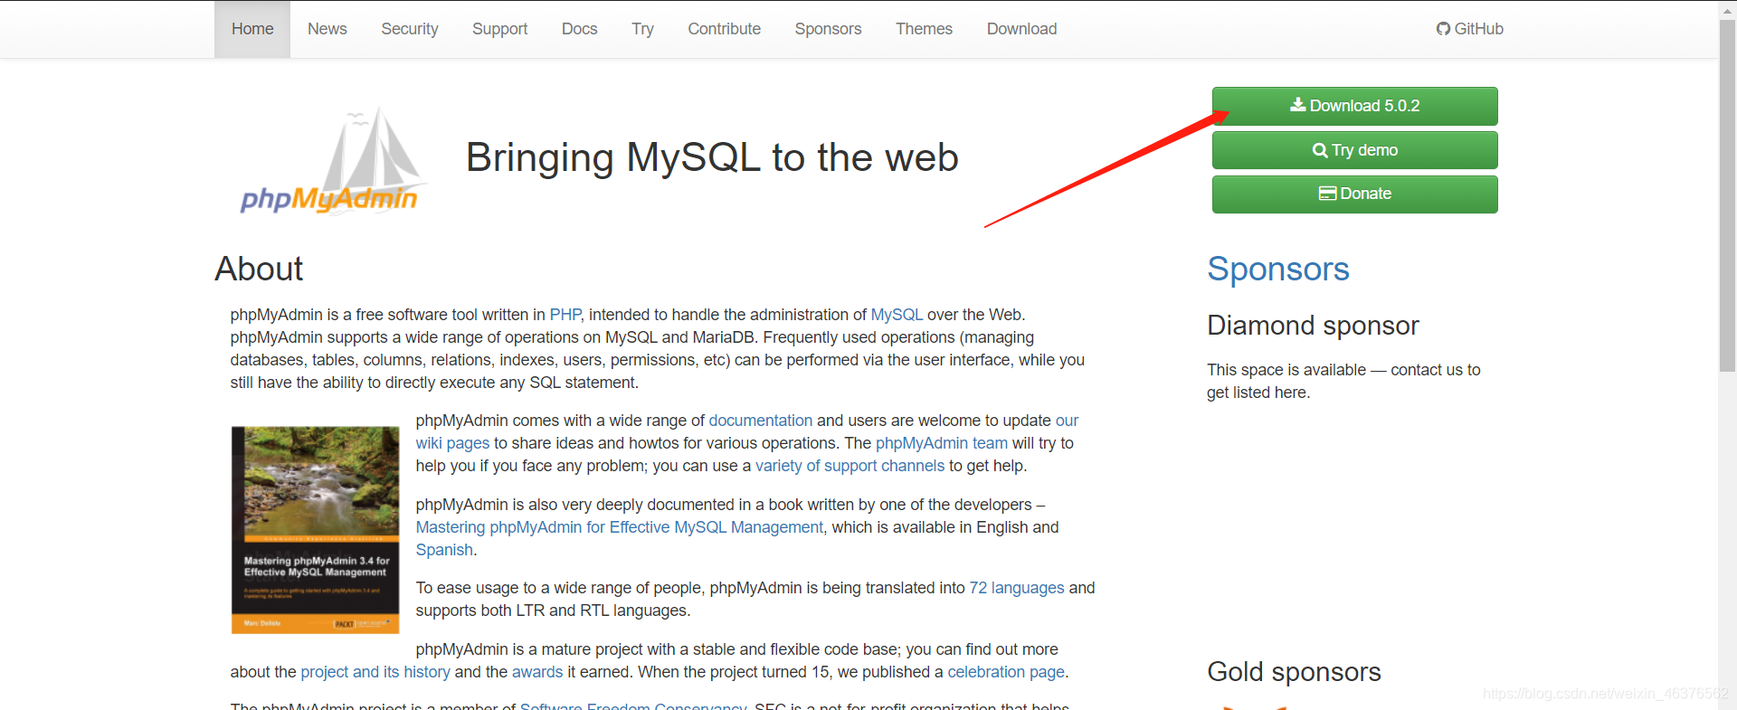Click the Donate button

coord(1354,194)
